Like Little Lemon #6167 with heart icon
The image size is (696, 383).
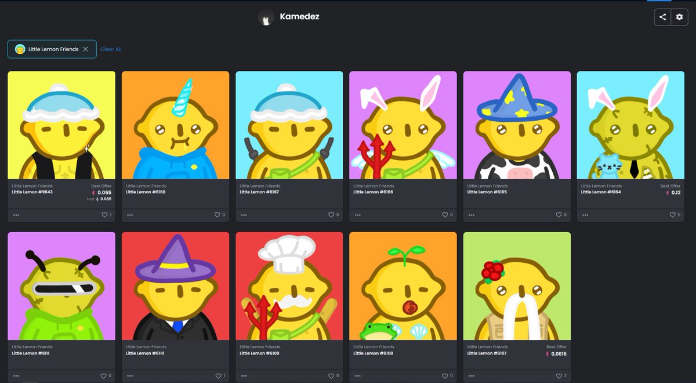coord(332,215)
